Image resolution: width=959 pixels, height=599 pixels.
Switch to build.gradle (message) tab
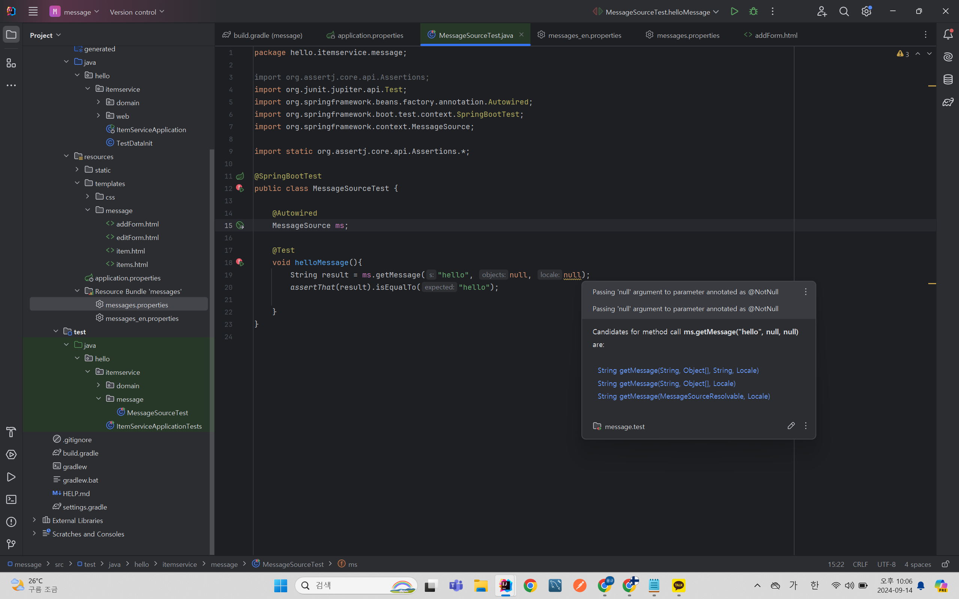coord(263,35)
